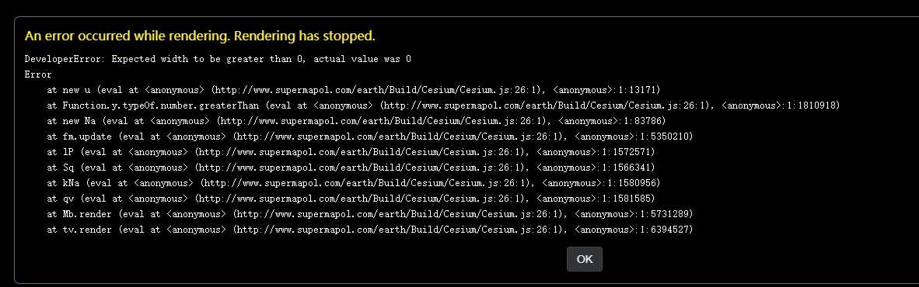
Task: Click the '<anonymous>:1:1810918' position text
Action: 781,105
